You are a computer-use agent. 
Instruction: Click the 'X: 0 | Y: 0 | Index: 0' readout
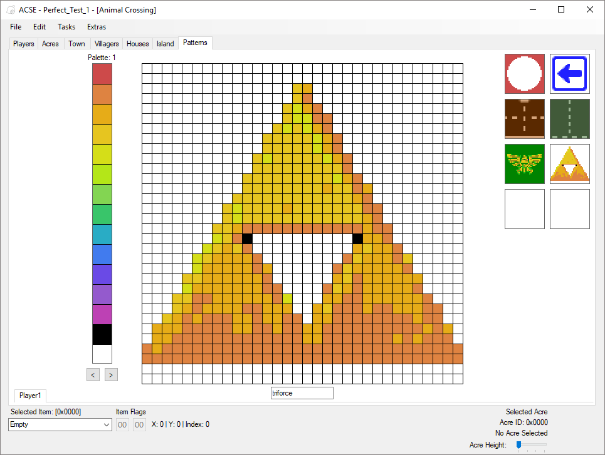point(180,424)
